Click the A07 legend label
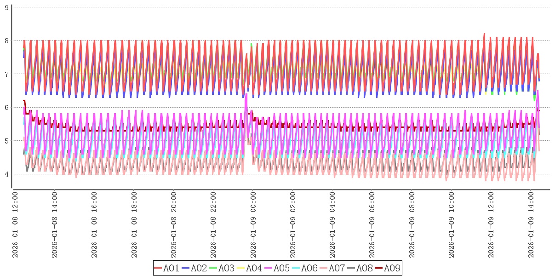 tap(337, 268)
